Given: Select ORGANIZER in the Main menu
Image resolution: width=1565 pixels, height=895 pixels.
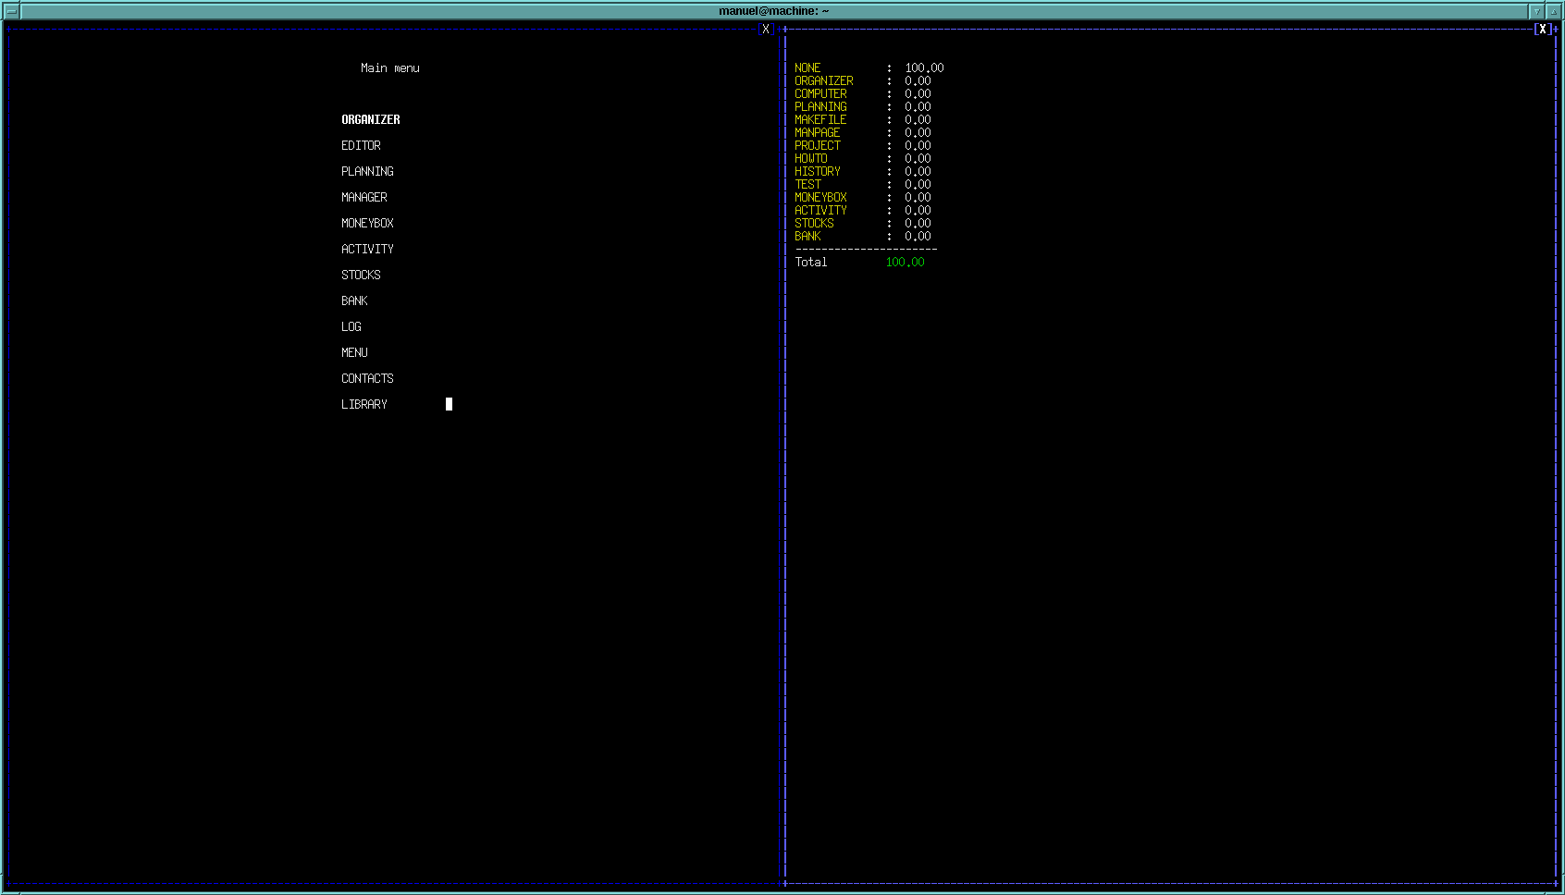Looking at the screenshot, I should pos(370,120).
